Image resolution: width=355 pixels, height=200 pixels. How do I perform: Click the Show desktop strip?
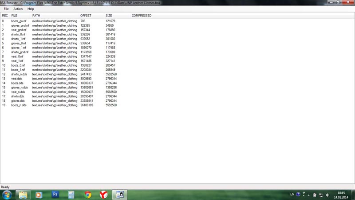pos(353,195)
